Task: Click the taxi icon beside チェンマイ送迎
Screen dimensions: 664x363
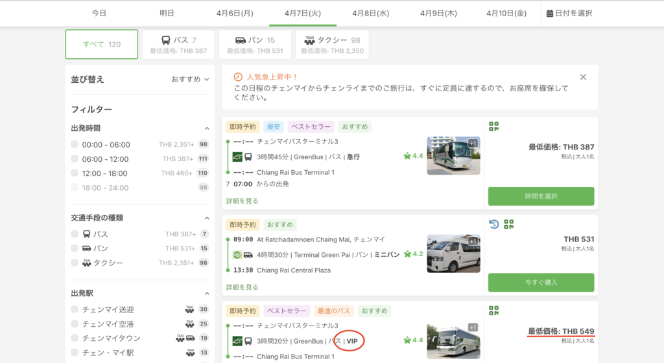Action: [x=189, y=309]
